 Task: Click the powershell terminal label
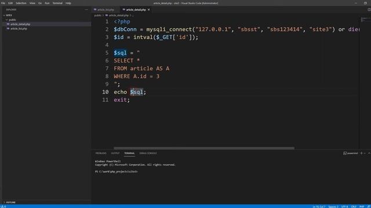click(351, 153)
